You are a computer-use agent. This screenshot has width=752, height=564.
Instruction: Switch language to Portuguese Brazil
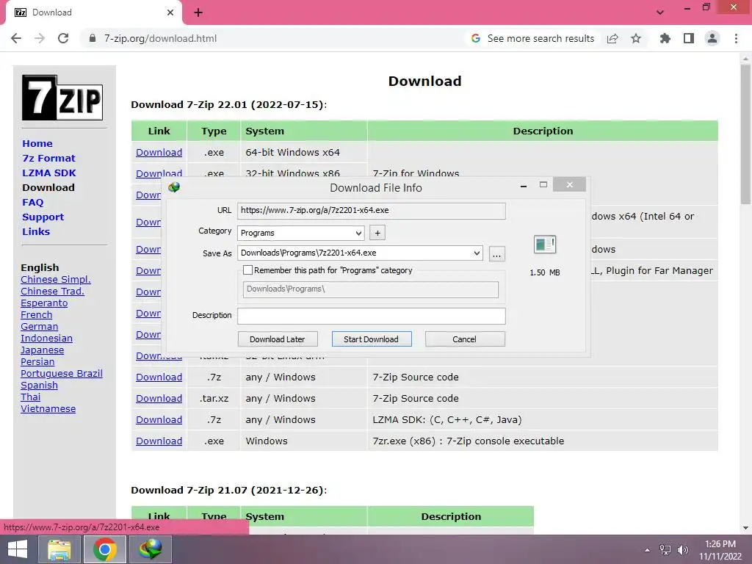62,374
